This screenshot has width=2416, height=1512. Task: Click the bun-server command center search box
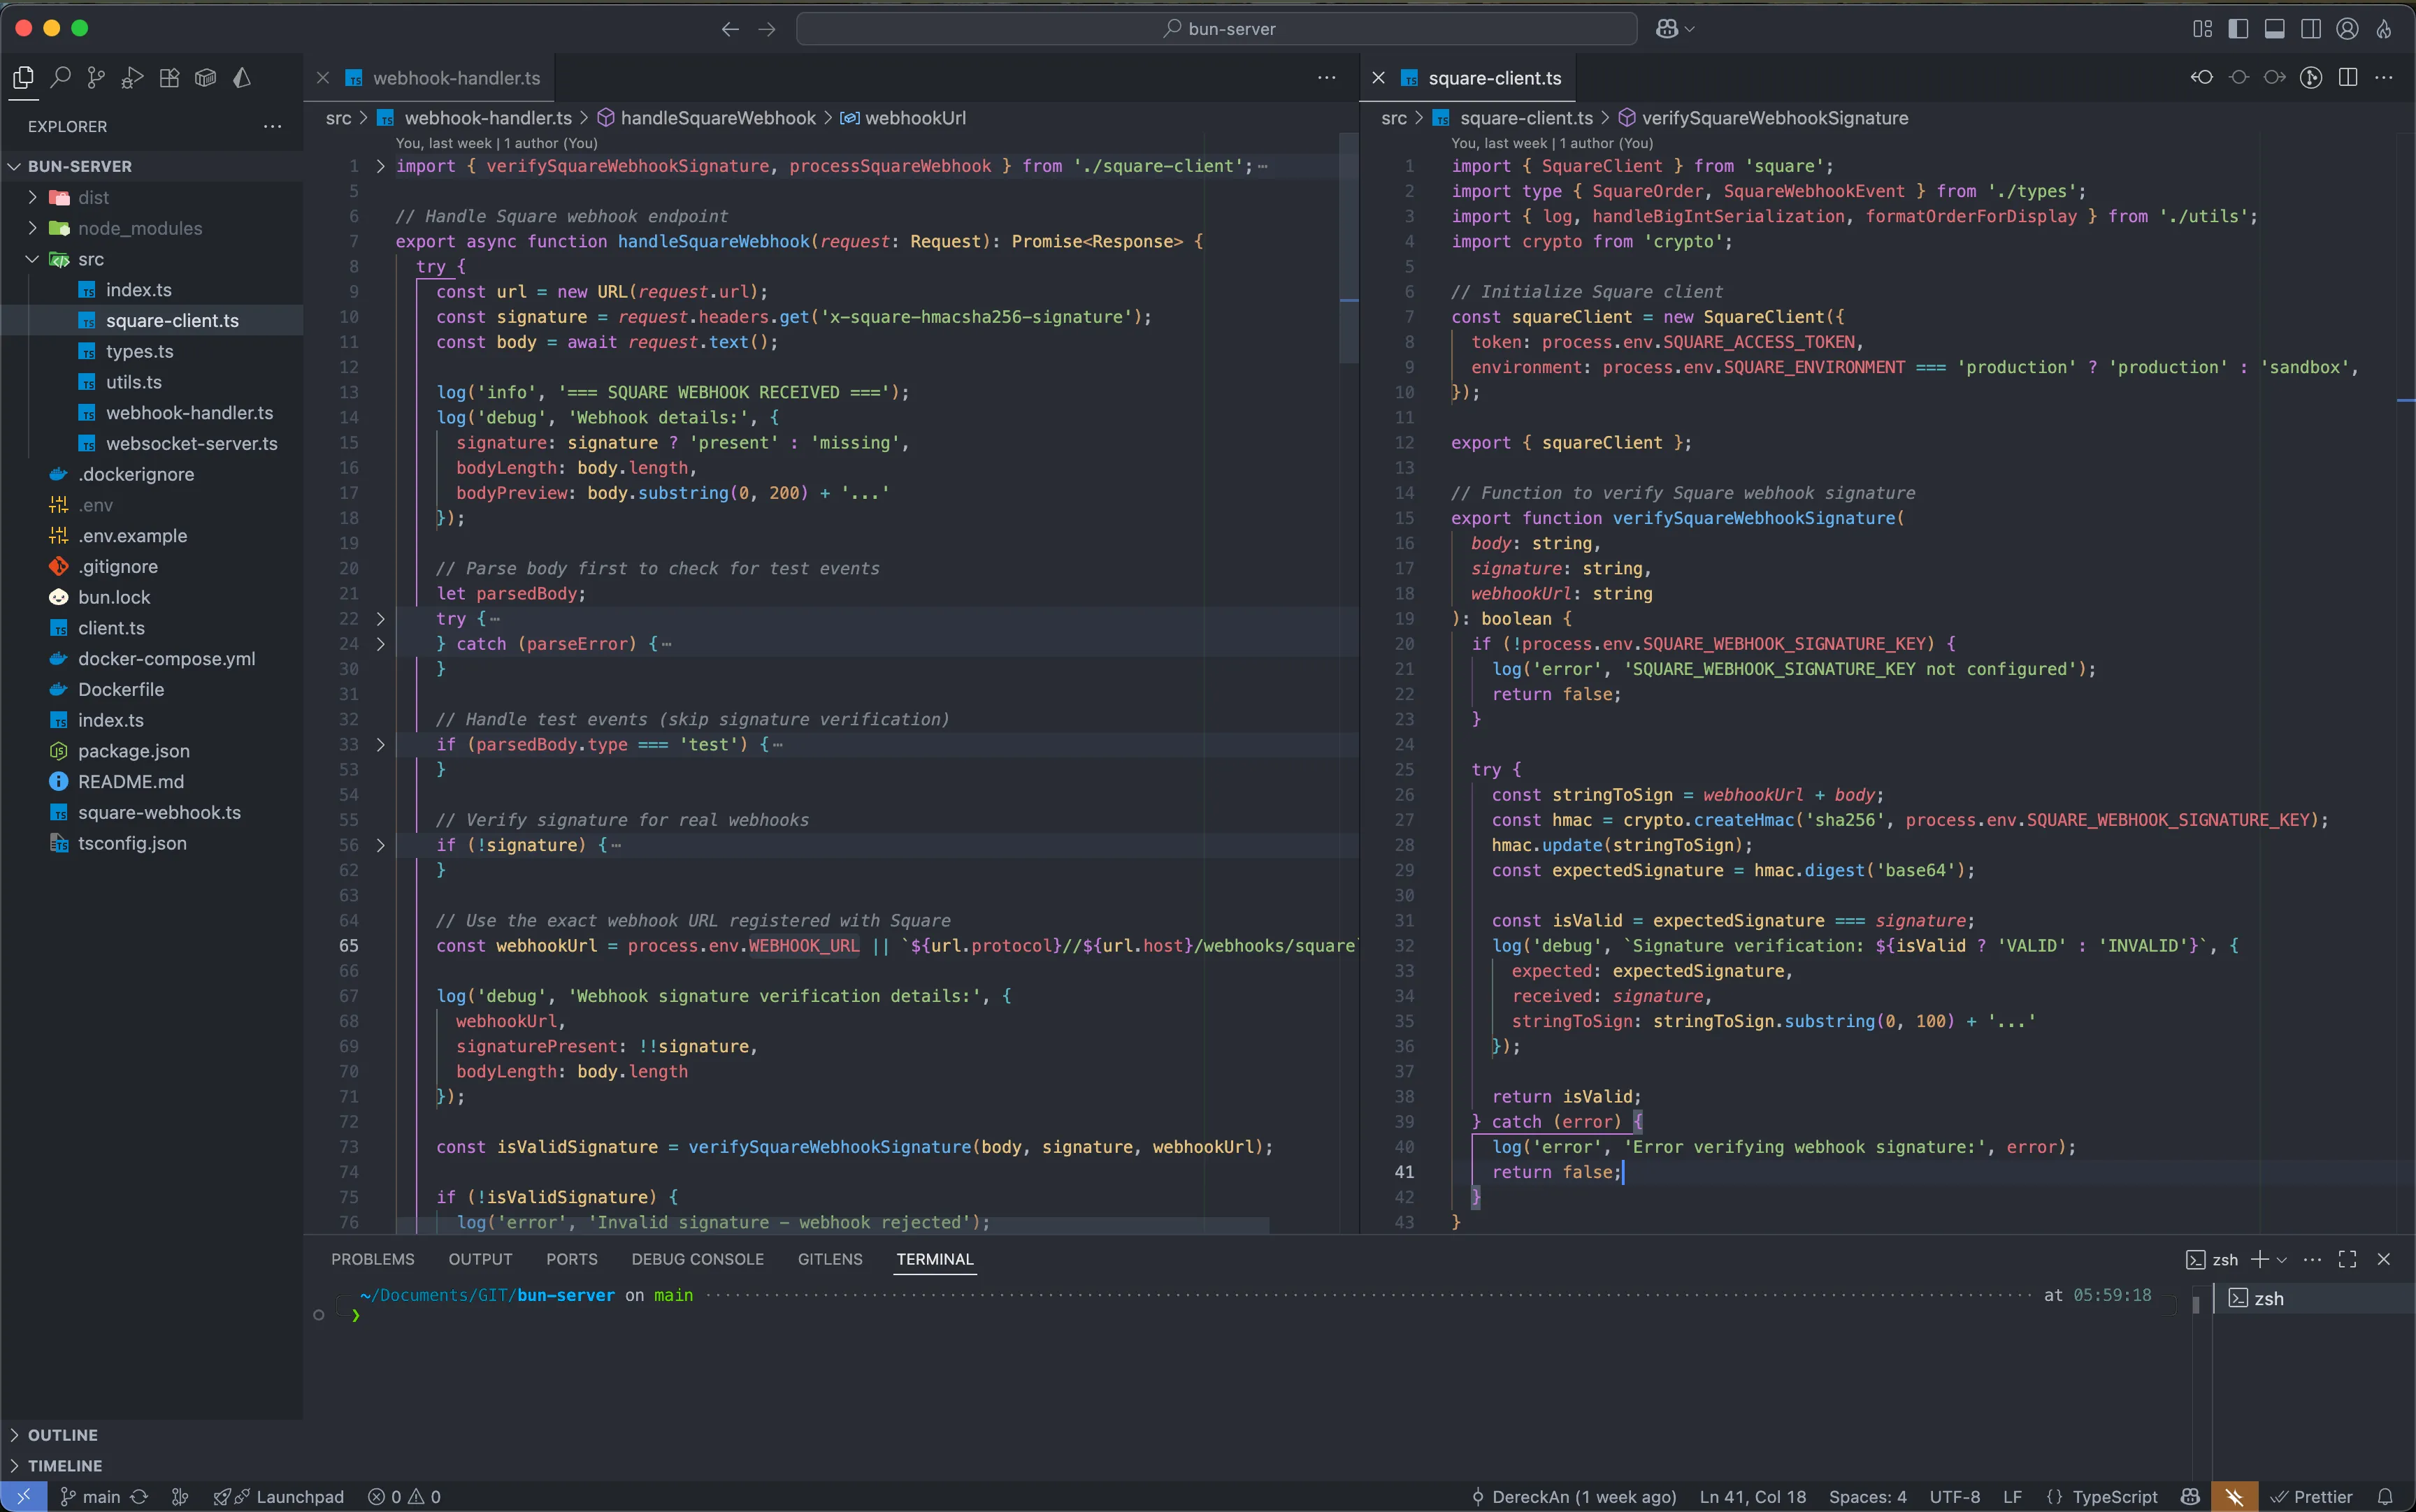coord(1216,29)
